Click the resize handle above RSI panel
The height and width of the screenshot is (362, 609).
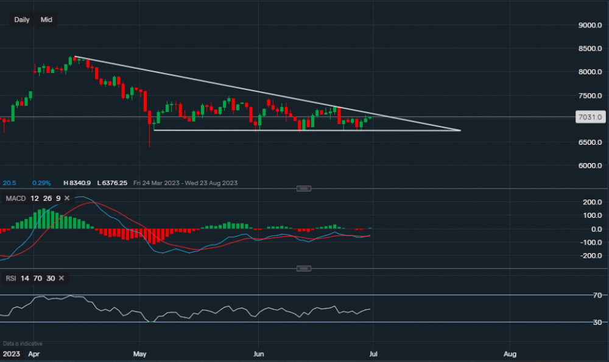pyautogui.click(x=304, y=268)
